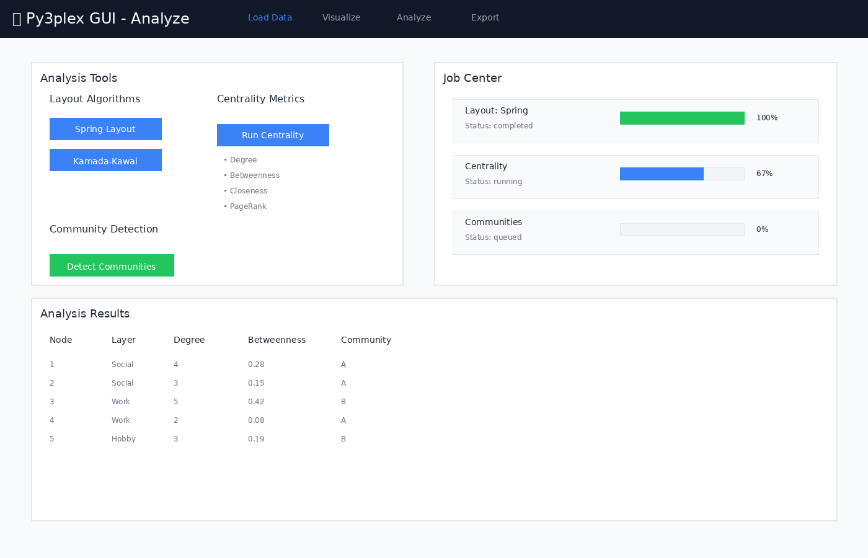Click the Centrality job progress bar
868x558 pixels.
682,174
